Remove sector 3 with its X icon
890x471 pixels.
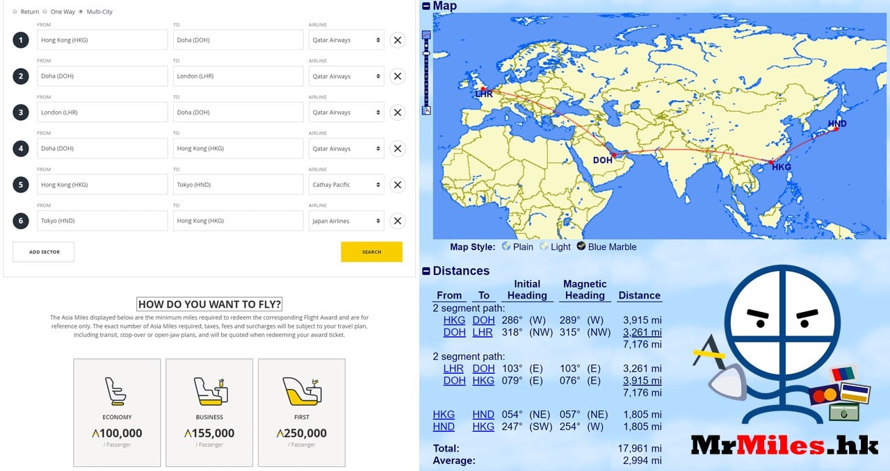(x=398, y=113)
